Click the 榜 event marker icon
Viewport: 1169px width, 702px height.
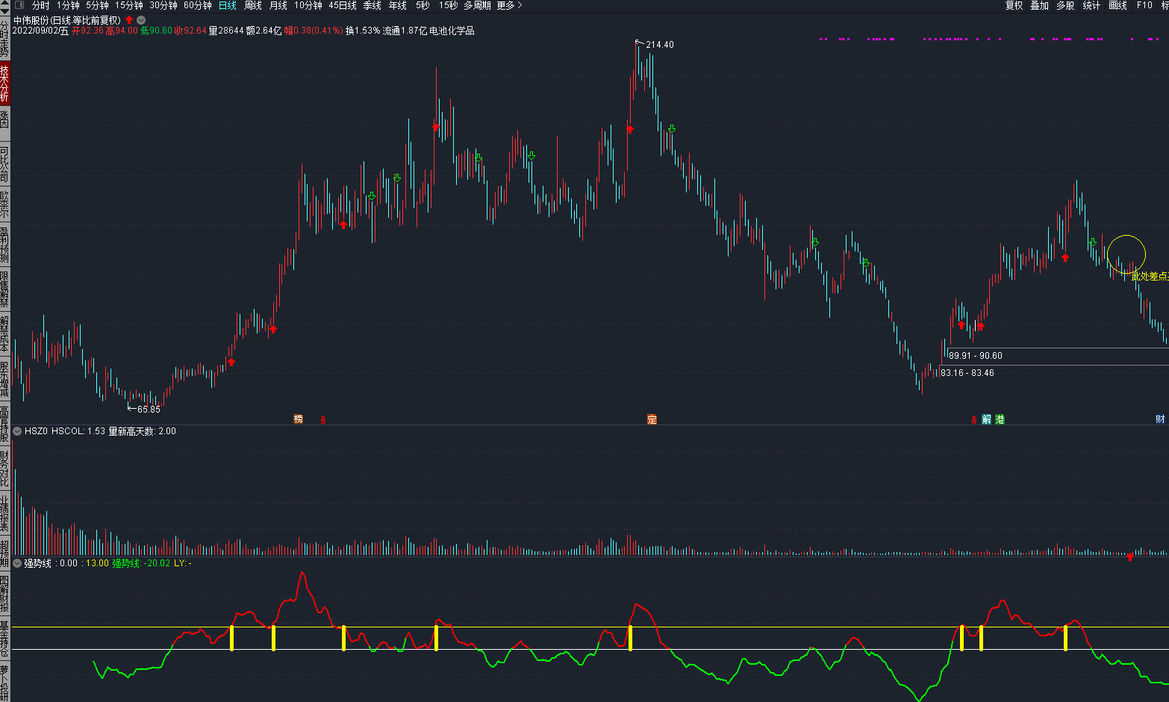[299, 419]
